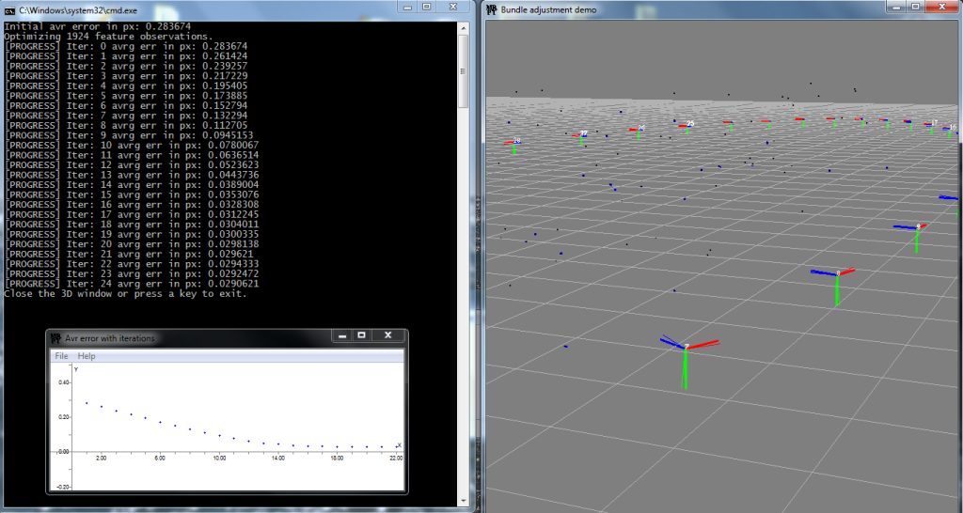Select camera pose frame labeled 28
This screenshot has width=963, height=513.
coord(514,144)
